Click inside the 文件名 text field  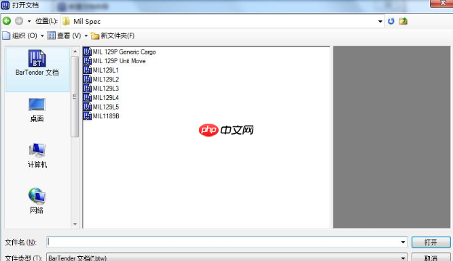(223, 242)
